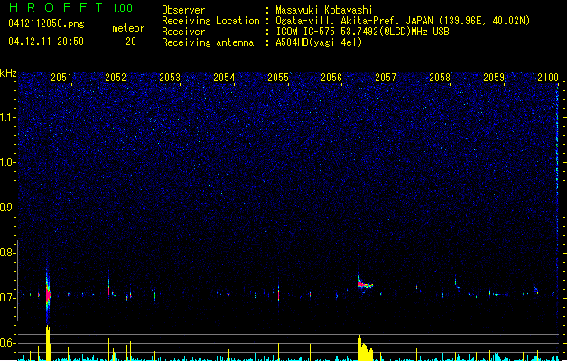Viewport: 568px width, 361px height.
Task: Click the 2052 time axis marker
Action: click(x=116, y=77)
